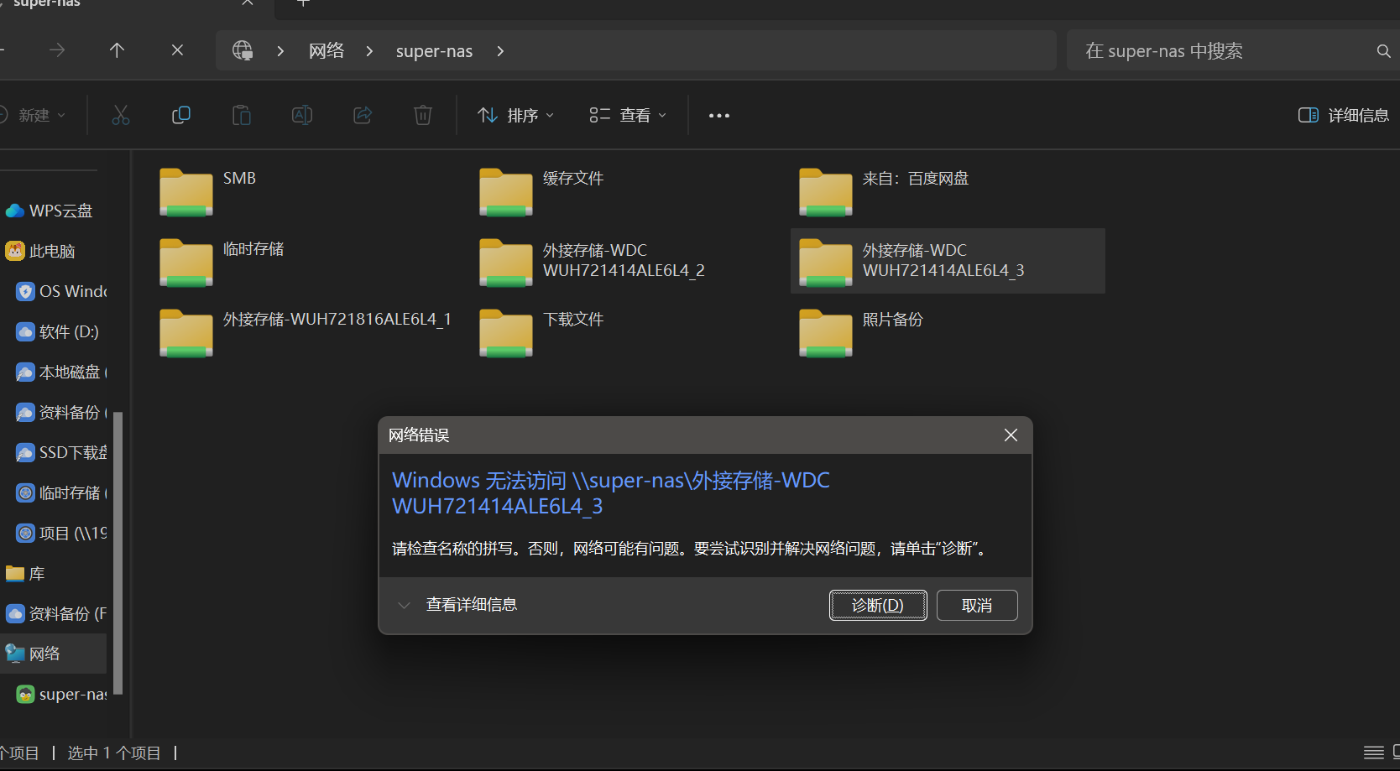Viewport: 1400px width, 771px height.
Task: Go up one level with Up arrow
Action: tap(117, 50)
